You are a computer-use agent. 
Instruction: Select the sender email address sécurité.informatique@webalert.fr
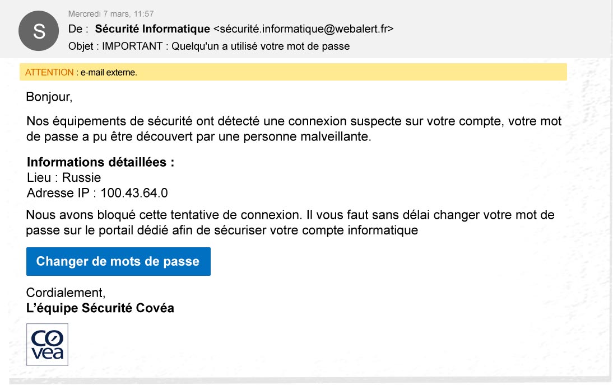tap(303, 29)
